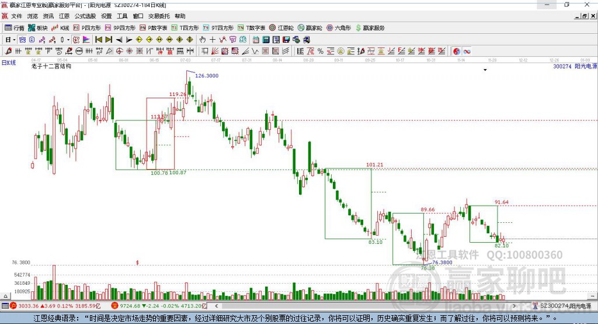Open the 交易委托 menu
The image size is (598, 324).
pos(159,16)
